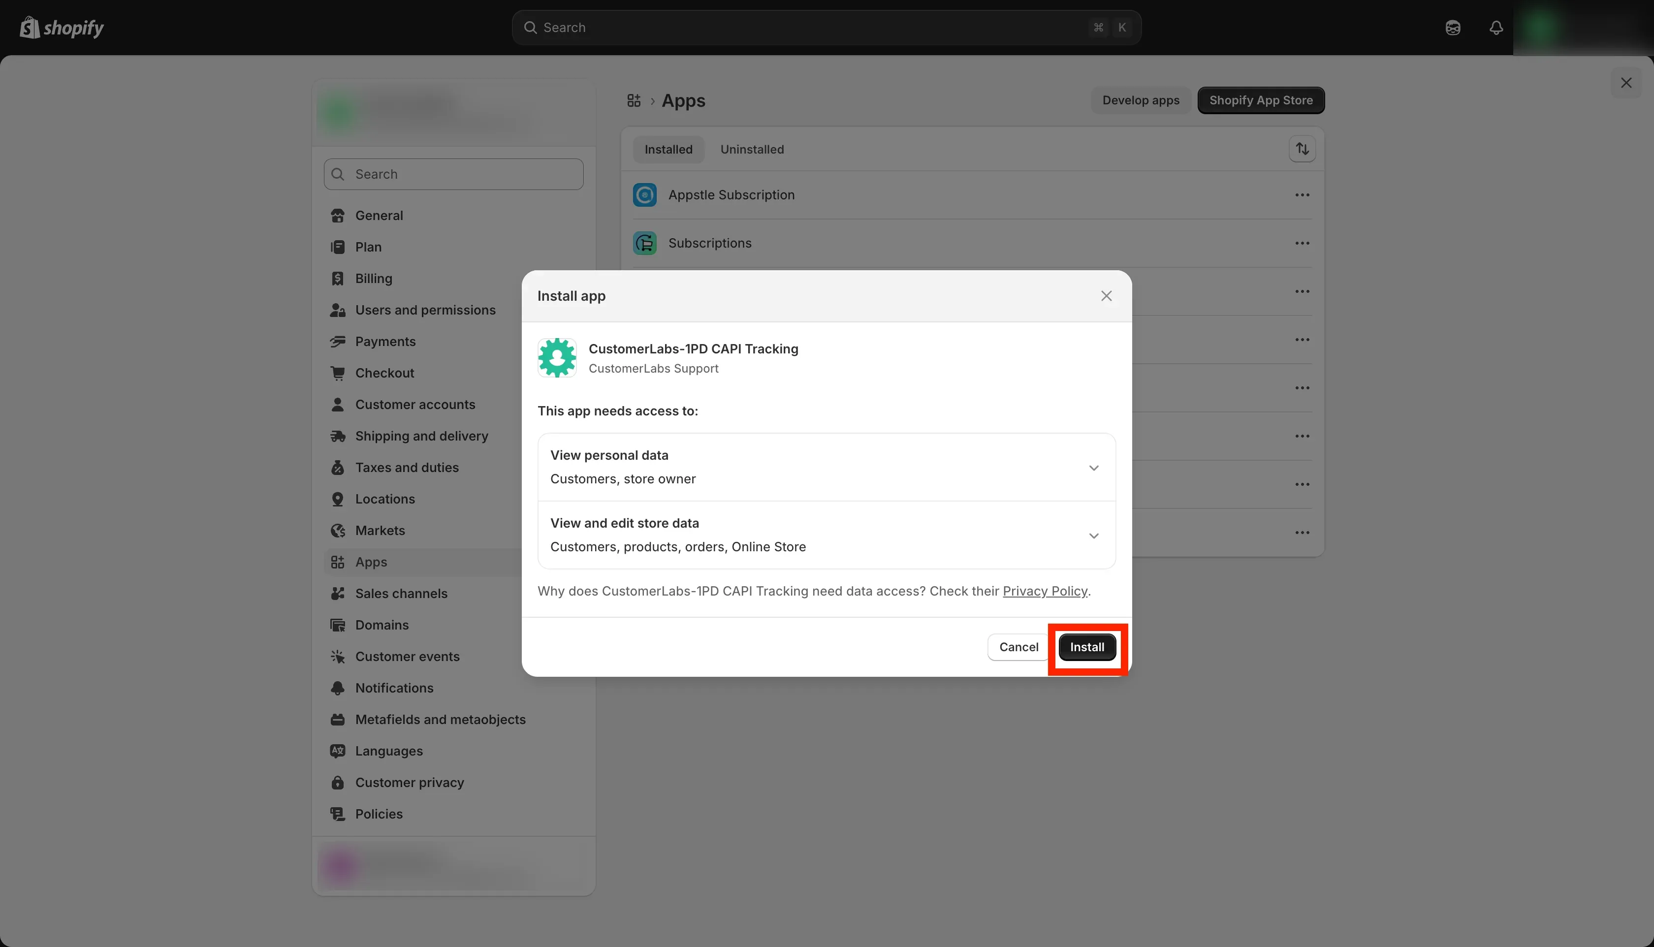The image size is (1654, 947).
Task: Close the Install app dialog with X
Action: click(1106, 296)
